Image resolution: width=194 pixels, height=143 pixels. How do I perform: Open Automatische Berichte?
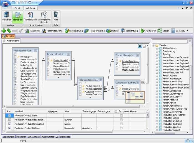pos(44,16)
